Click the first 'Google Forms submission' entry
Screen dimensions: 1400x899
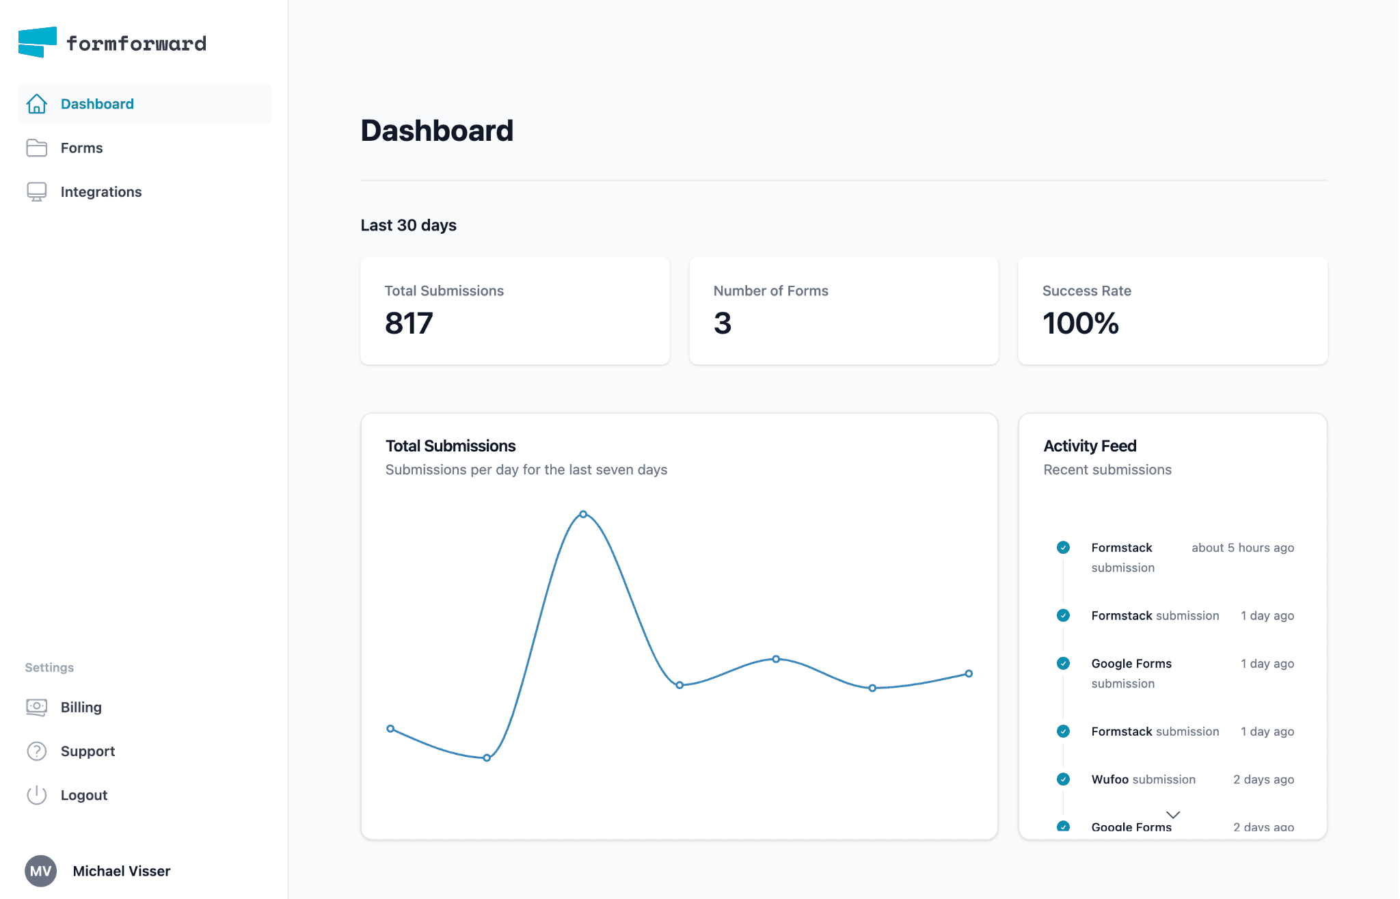pos(1132,673)
